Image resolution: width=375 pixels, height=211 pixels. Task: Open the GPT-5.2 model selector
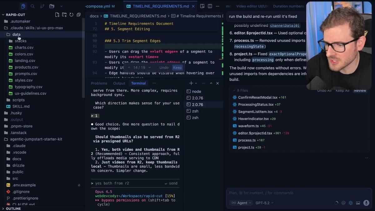tap(264, 203)
